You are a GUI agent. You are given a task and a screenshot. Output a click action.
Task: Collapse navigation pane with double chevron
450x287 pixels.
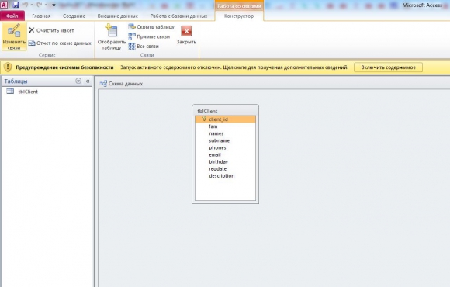pos(88,81)
